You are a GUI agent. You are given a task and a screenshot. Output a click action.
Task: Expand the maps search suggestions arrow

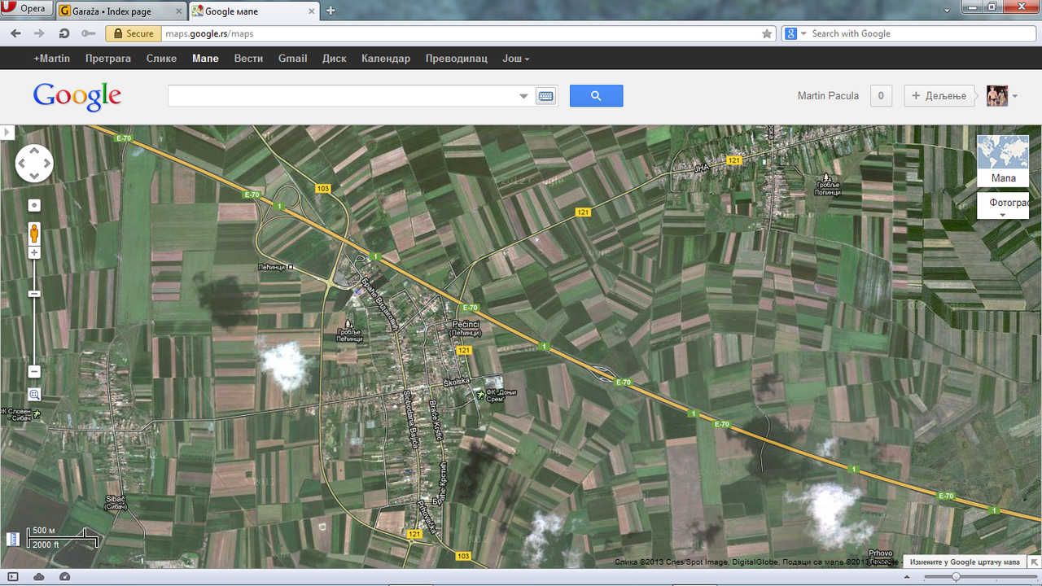point(523,96)
